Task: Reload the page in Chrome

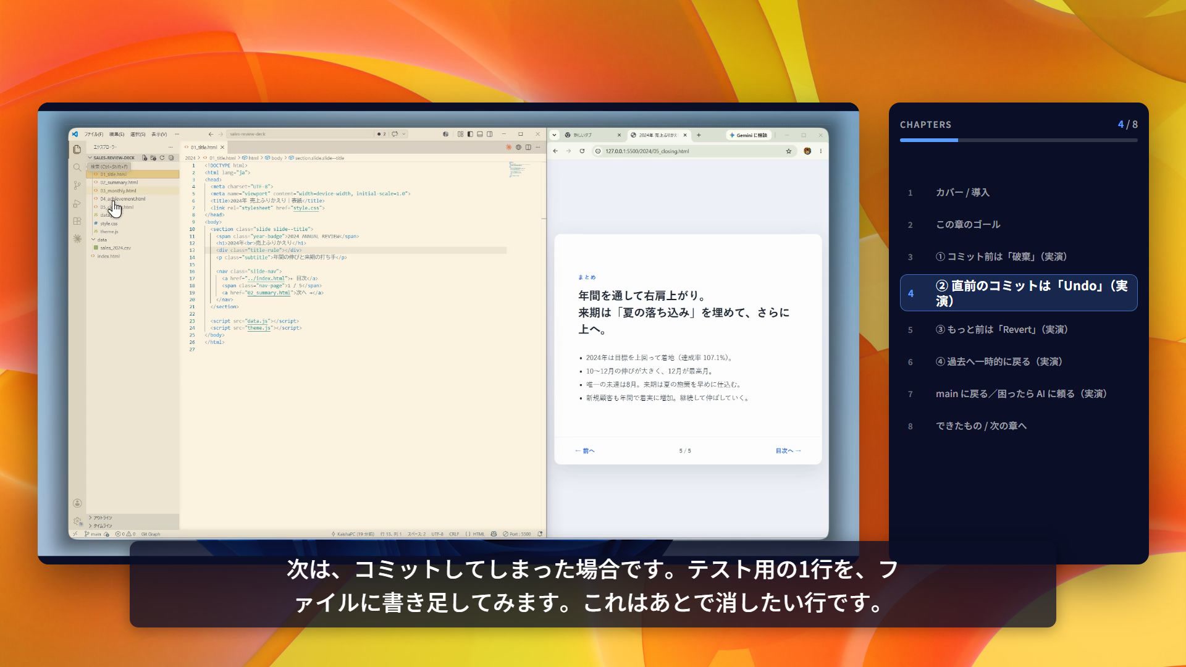Action: (582, 151)
